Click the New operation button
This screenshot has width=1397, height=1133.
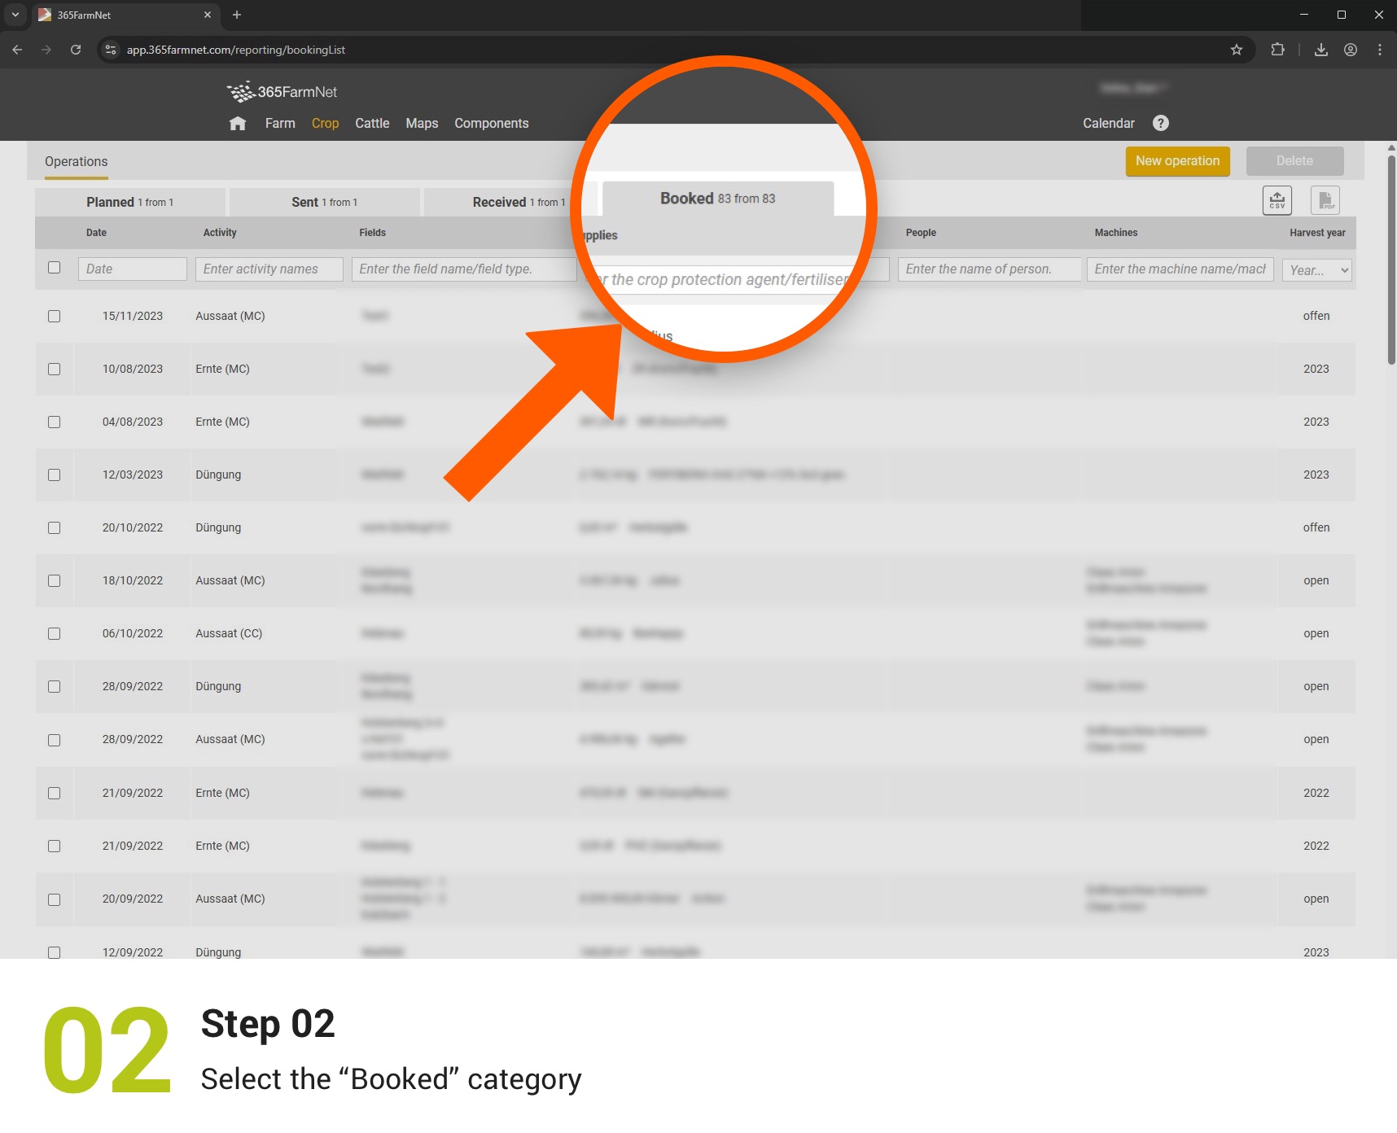coord(1177,160)
